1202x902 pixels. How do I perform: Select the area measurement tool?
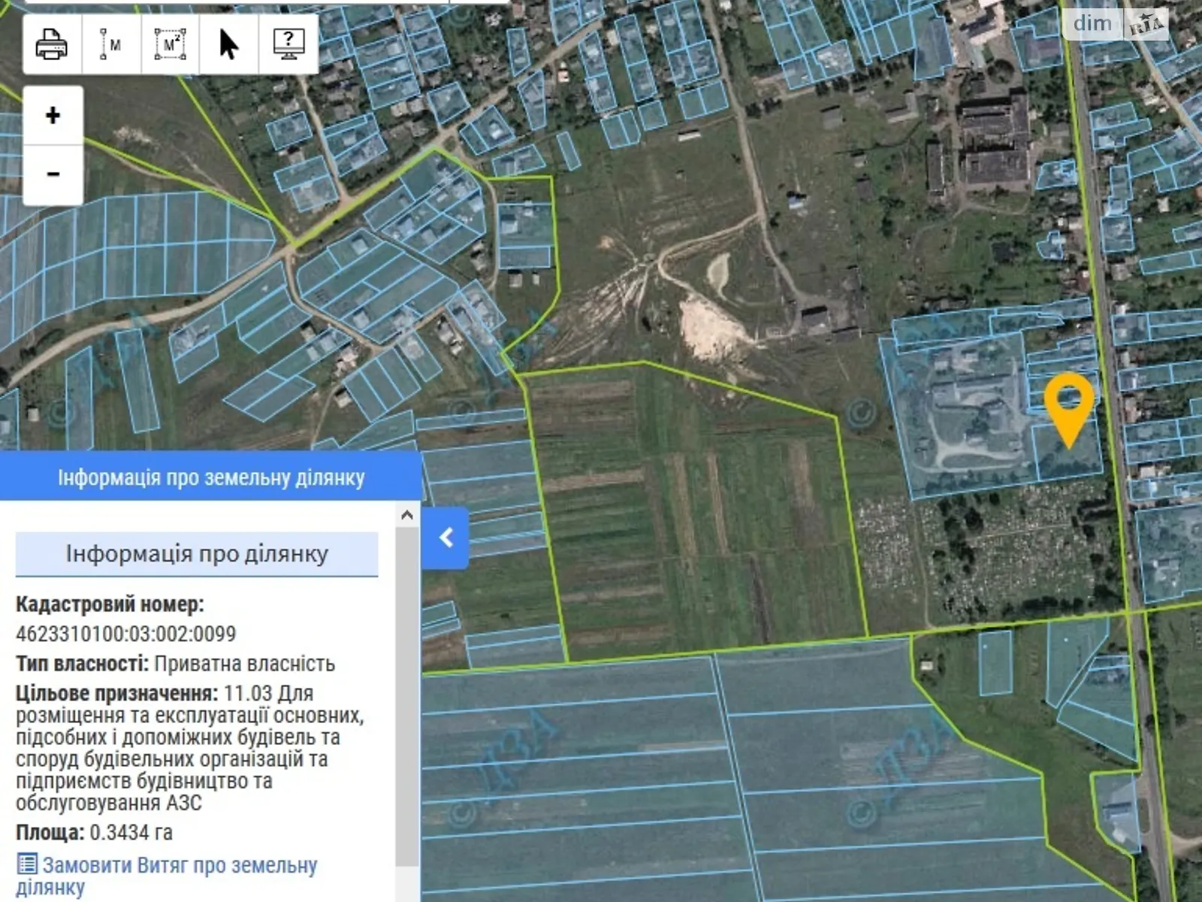(171, 44)
